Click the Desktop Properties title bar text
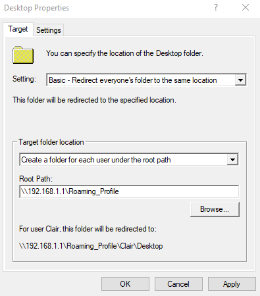Viewport: 260px width, 296px height. (37, 8)
